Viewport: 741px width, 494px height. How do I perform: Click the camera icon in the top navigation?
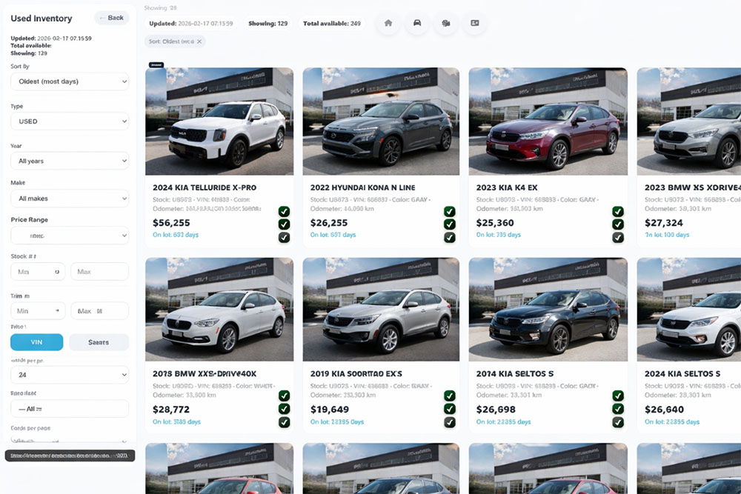(446, 24)
